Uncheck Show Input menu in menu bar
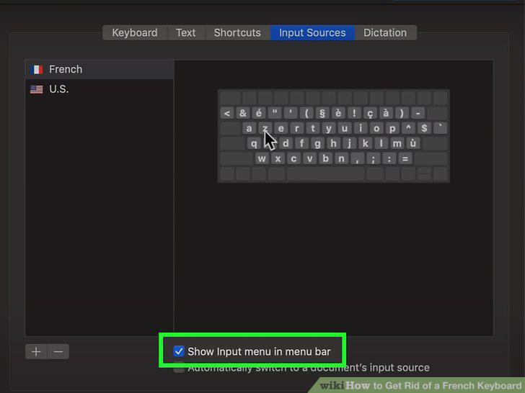Viewport: 525px width, 393px height. click(179, 351)
